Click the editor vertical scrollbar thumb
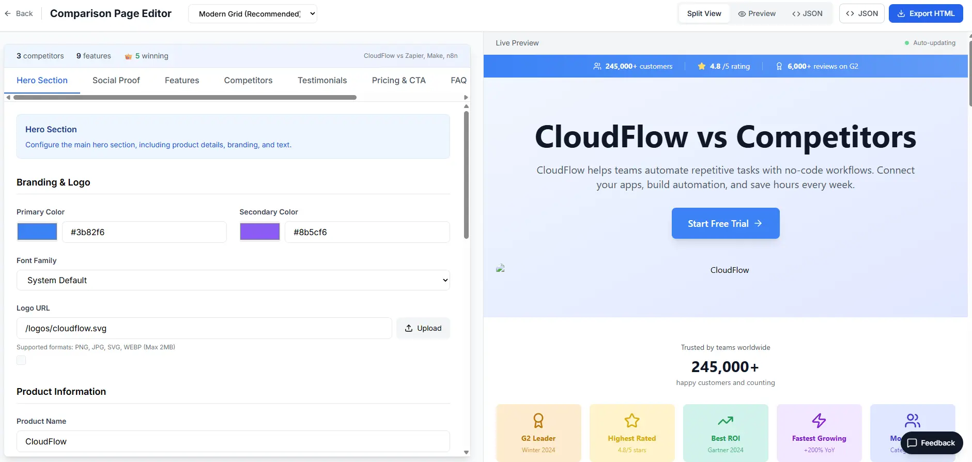This screenshot has height=462, width=972. pos(466,175)
